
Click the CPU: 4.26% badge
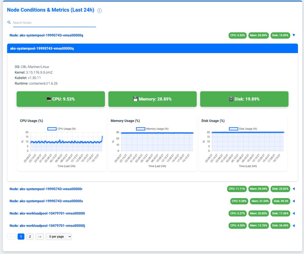click(x=237, y=225)
